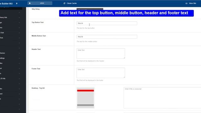Screen dimensions: 201x113
Task: Click the monitor icon beside View Site
Action: point(186,3)
